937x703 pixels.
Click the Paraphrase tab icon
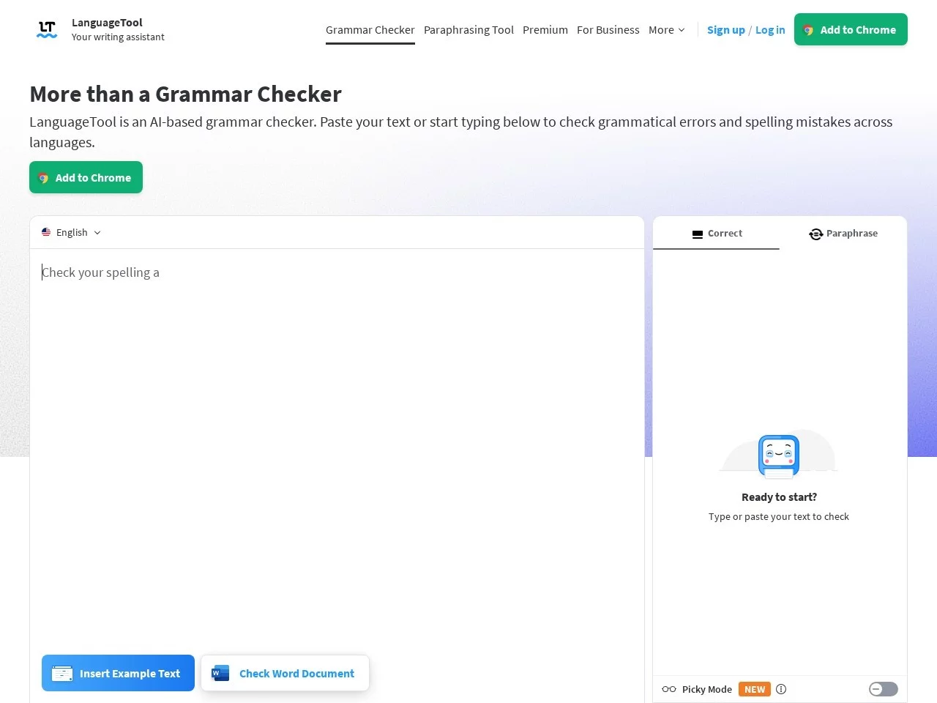815,234
